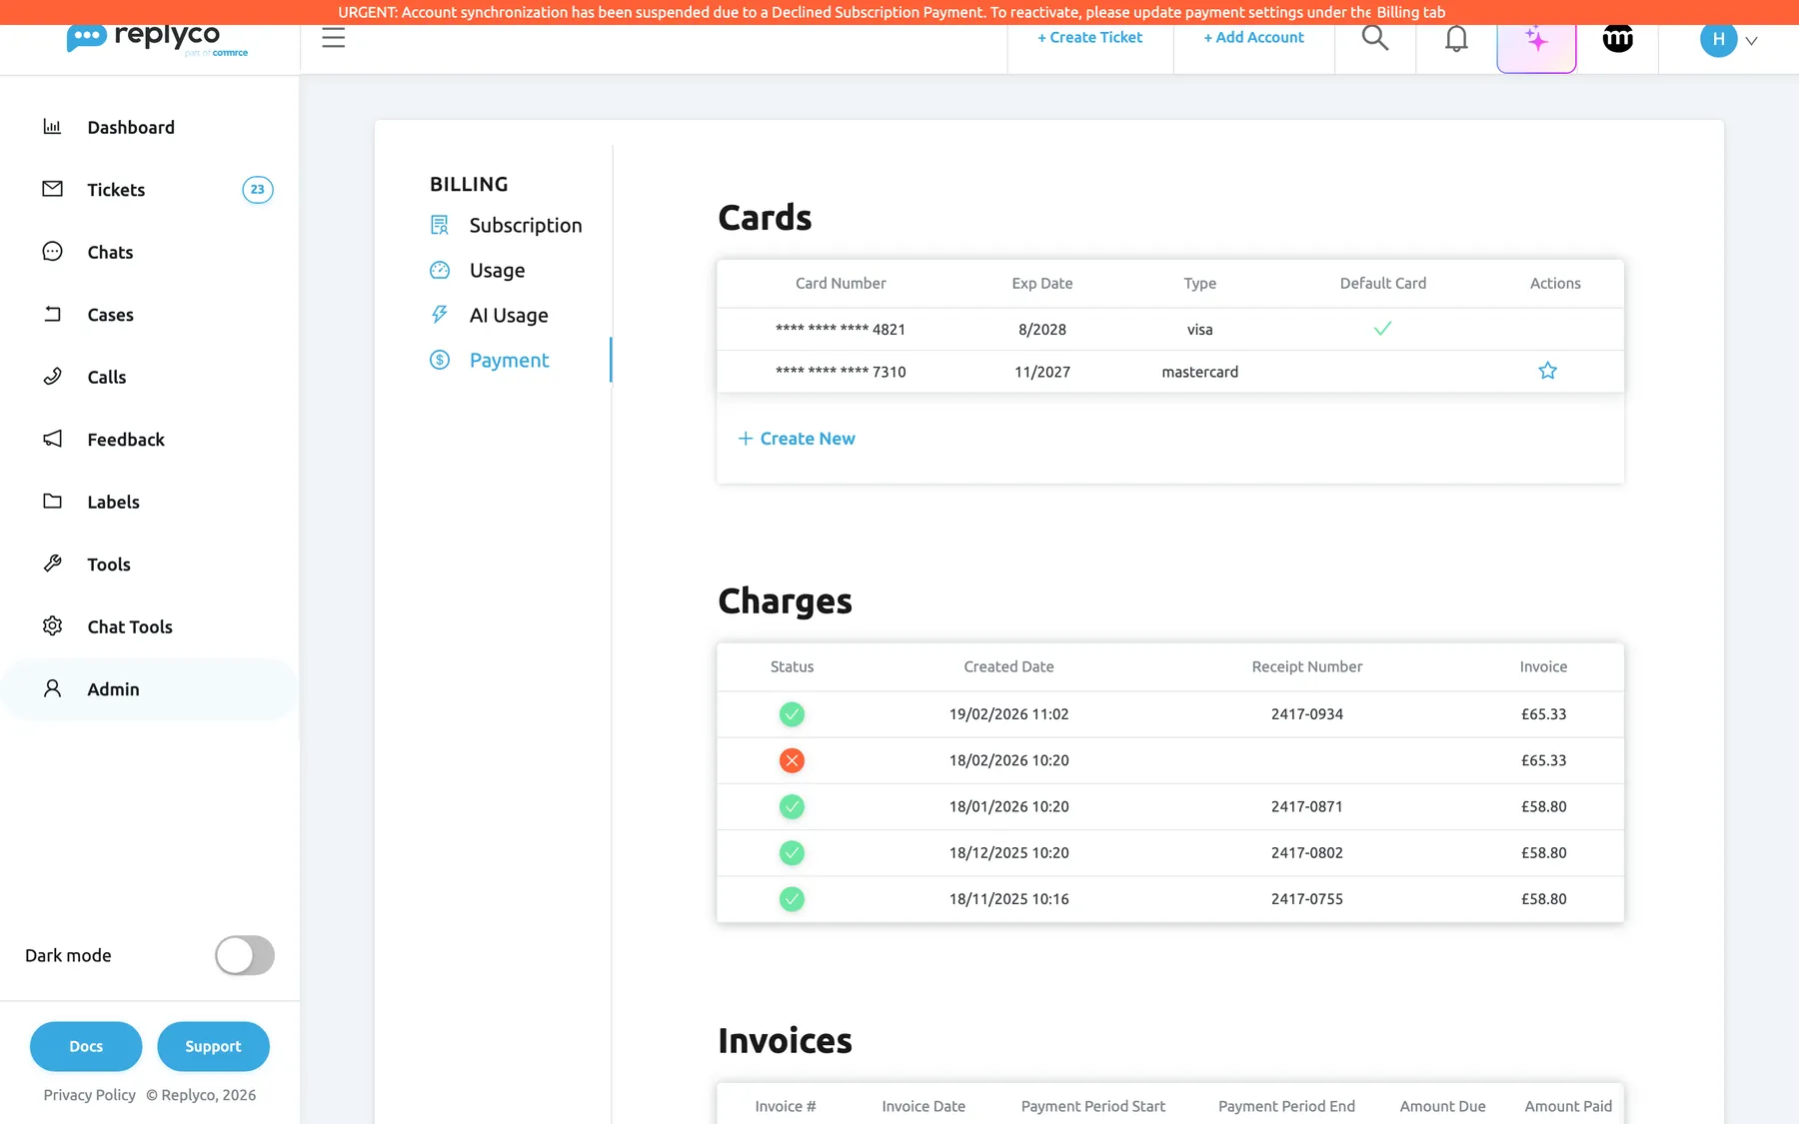The width and height of the screenshot is (1799, 1124).
Task: Click card number ending 4821
Action: click(841, 329)
